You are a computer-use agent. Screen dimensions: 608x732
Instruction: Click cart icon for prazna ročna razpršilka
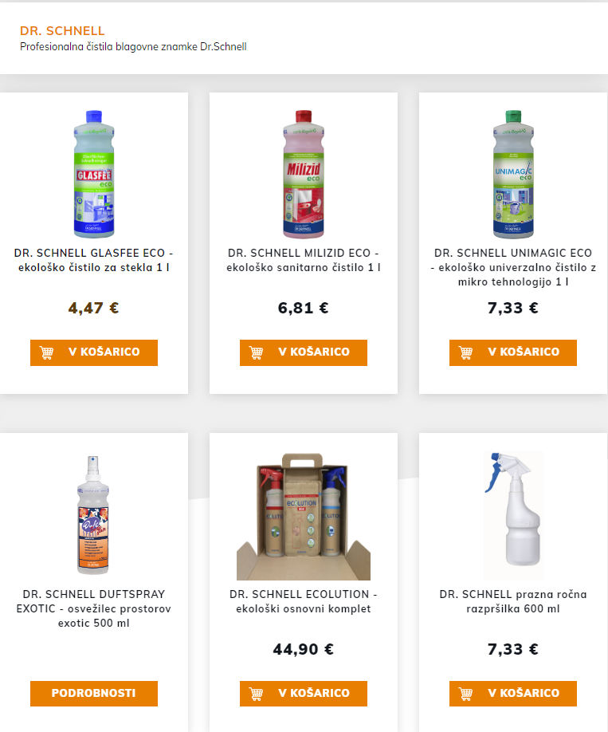(x=466, y=694)
